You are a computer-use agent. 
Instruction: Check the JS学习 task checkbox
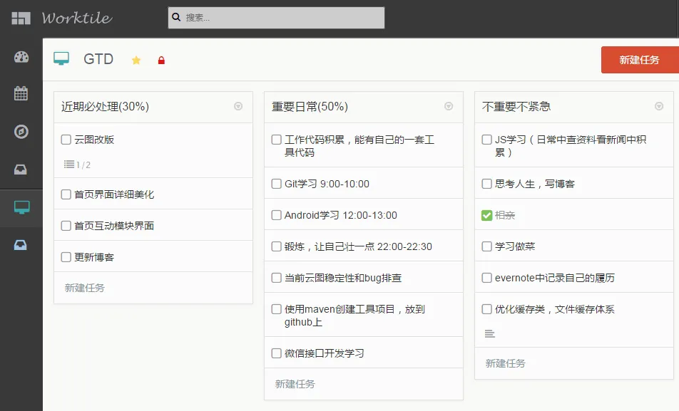coord(486,140)
